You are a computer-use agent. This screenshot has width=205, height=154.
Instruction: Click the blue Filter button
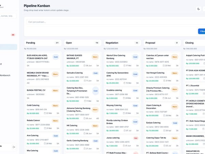point(202,31)
